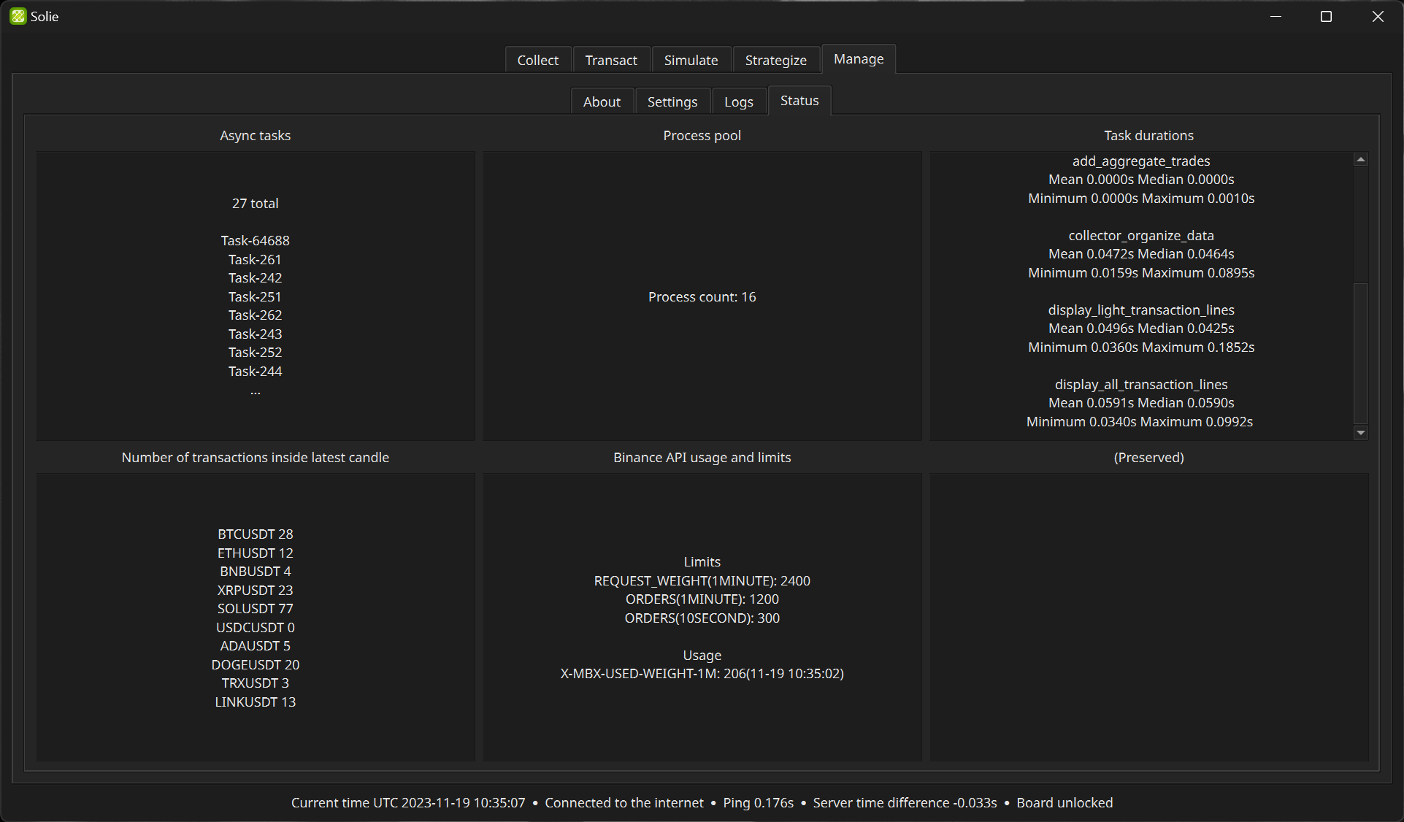View the Logs sub-tab
This screenshot has height=822, width=1404.
coord(738,101)
